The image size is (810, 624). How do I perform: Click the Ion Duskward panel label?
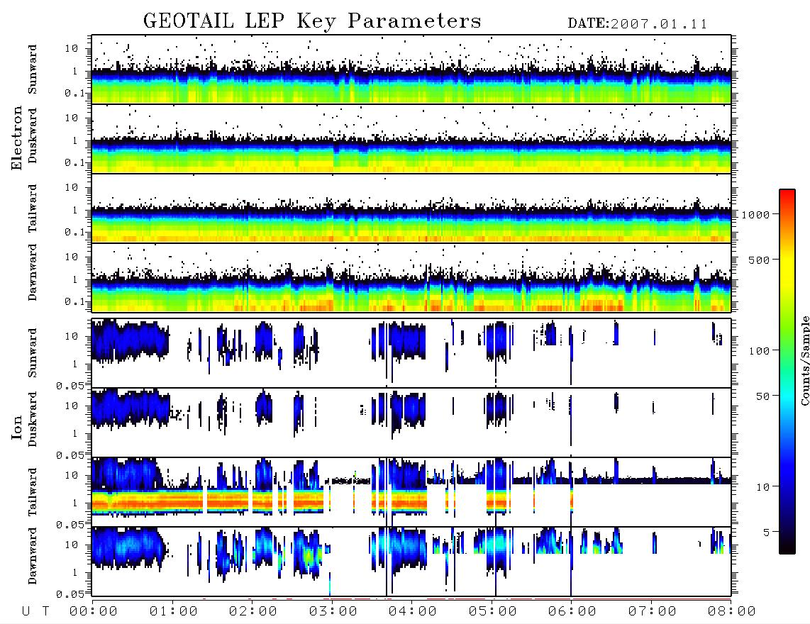coord(33,420)
